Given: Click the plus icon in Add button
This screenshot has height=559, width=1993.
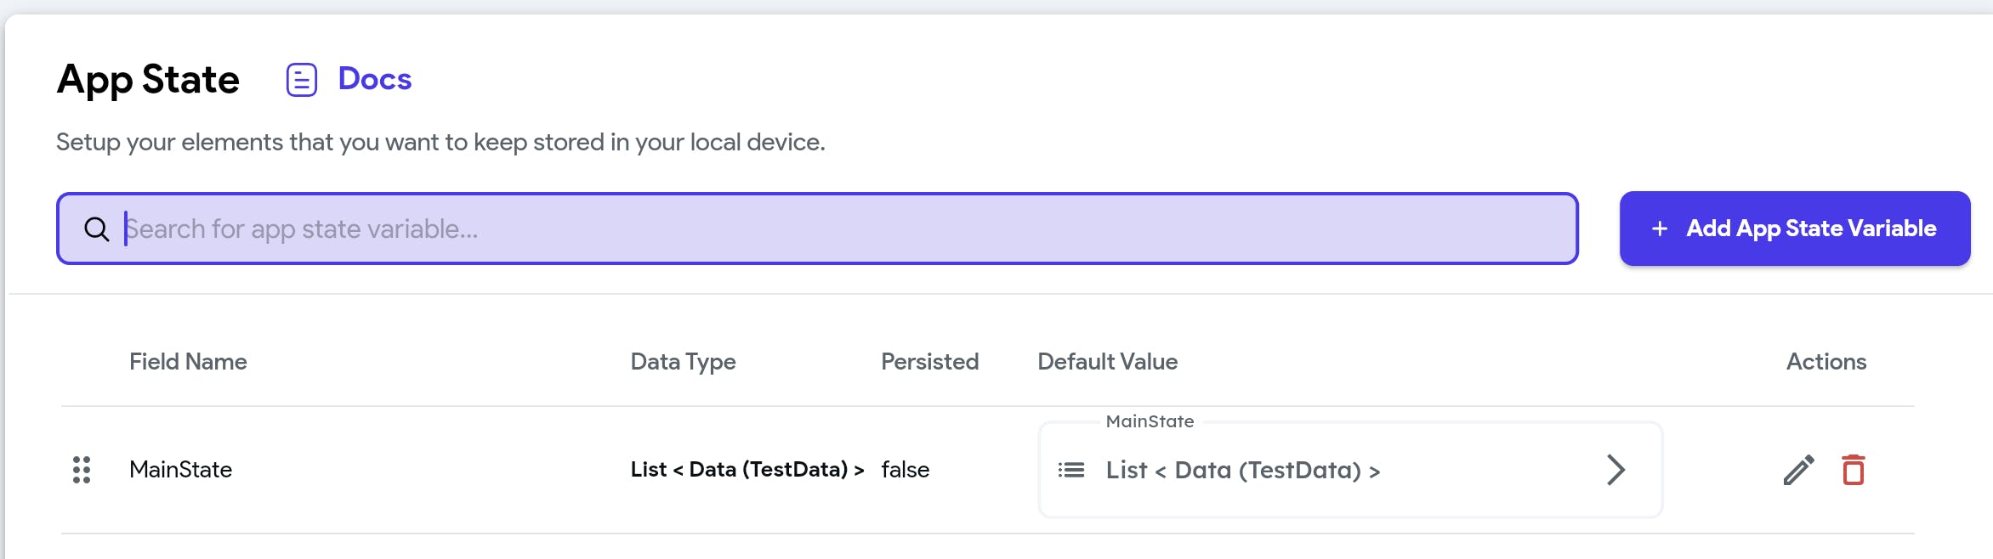Looking at the screenshot, I should point(1659,229).
